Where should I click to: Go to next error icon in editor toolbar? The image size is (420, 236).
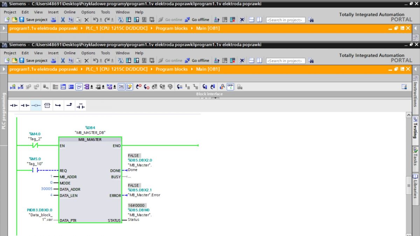(147, 87)
